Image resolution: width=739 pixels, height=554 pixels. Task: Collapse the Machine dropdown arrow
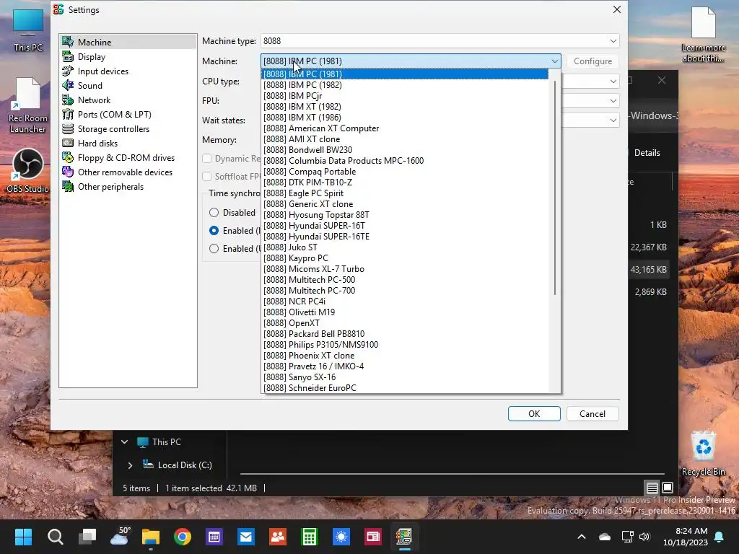coord(554,61)
